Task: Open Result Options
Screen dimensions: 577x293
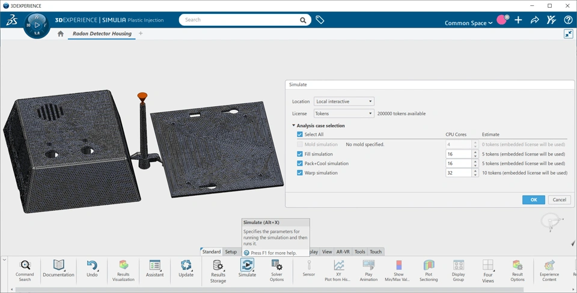Action: pos(517,270)
